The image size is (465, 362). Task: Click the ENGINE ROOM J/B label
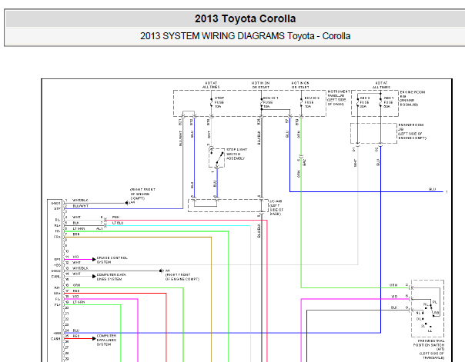(412, 131)
